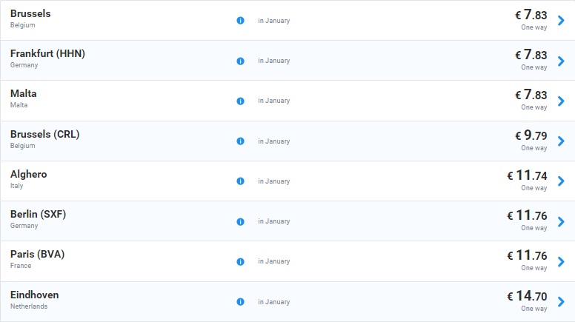575x322 pixels.
Task: Open the Malta fare arrow
Action: click(x=561, y=101)
